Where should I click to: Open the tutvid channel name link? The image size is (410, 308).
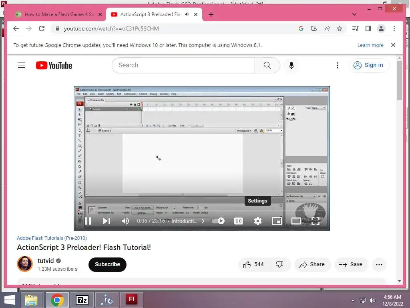[46, 261]
